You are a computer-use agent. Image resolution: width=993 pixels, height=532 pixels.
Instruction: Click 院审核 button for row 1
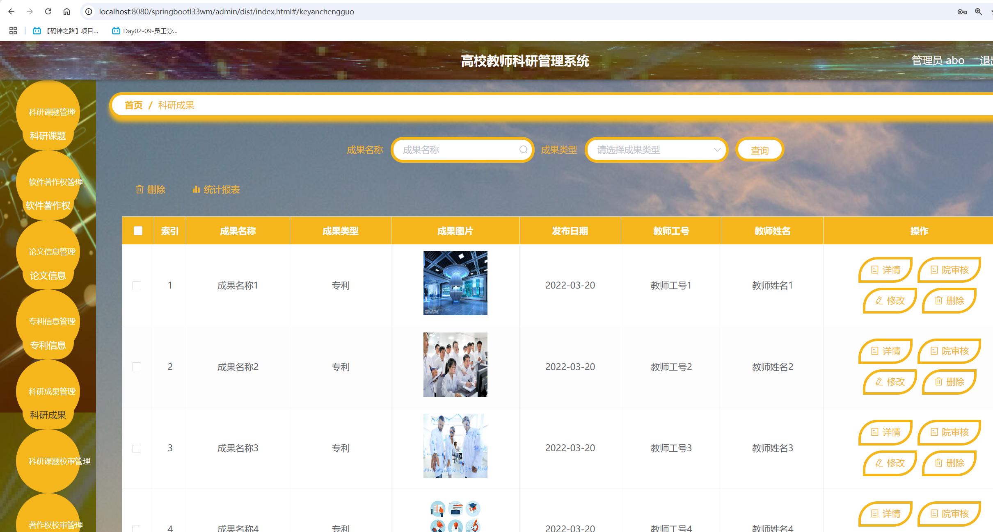click(x=949, y=270)
